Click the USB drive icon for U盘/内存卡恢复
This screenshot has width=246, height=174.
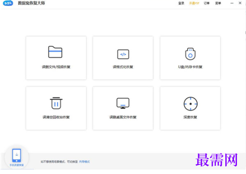pyautogui.click(x=190, y=54)
